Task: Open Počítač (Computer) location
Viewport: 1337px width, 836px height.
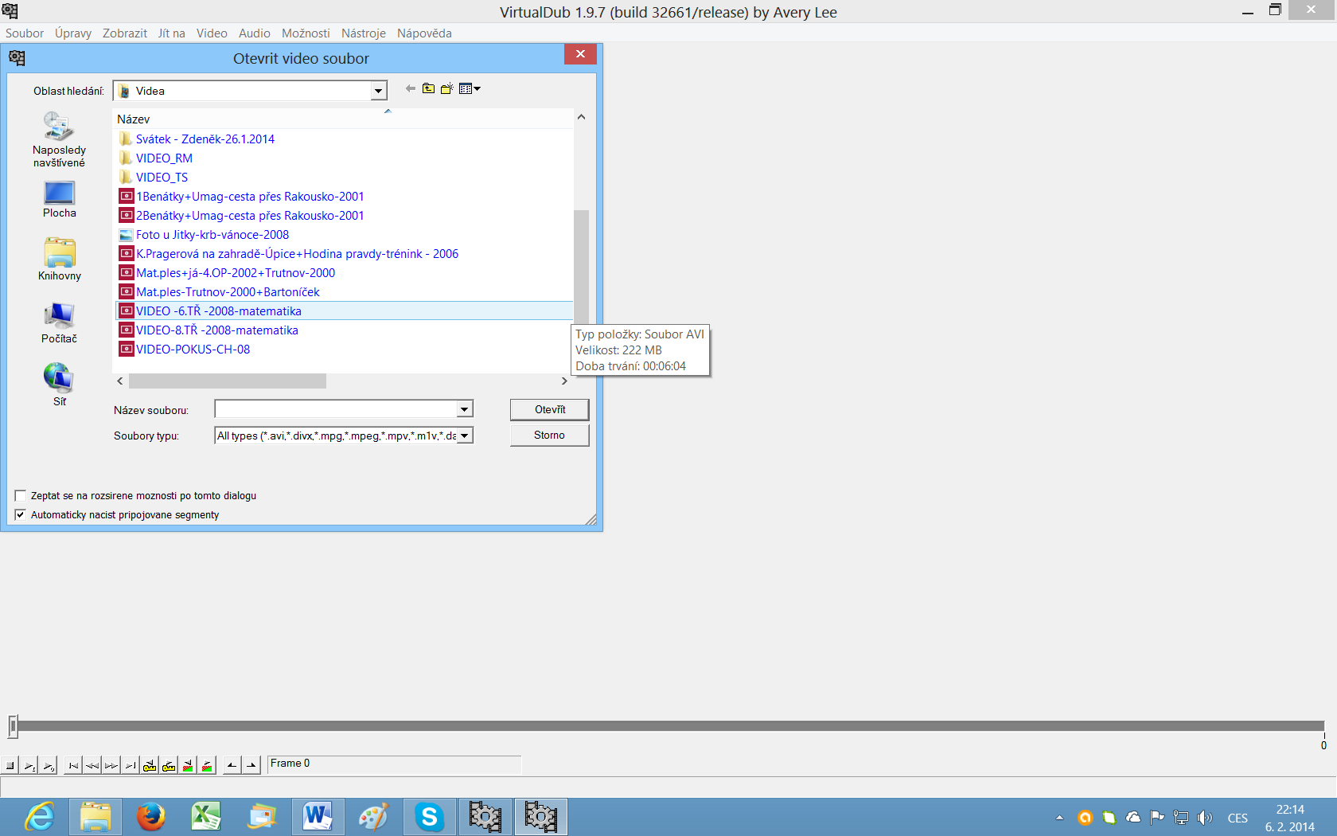Action: pos(59,322)
